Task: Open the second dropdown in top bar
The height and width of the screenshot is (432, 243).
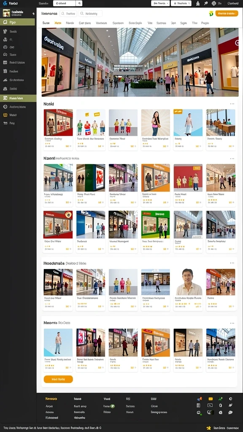Action: tap(181, 3)
